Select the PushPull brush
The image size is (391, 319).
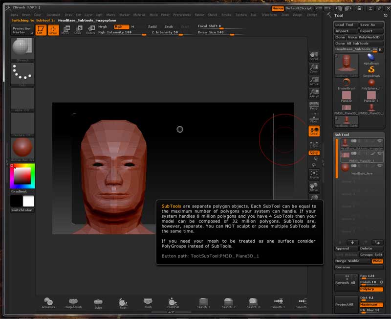click(173, 303)
